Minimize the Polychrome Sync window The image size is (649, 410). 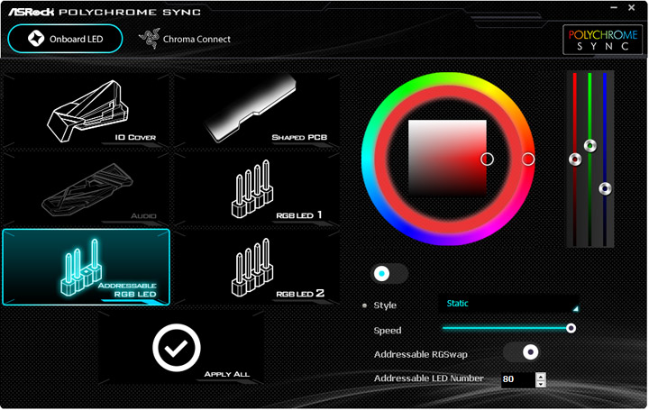pyautogui.click(x=614, y=7)
